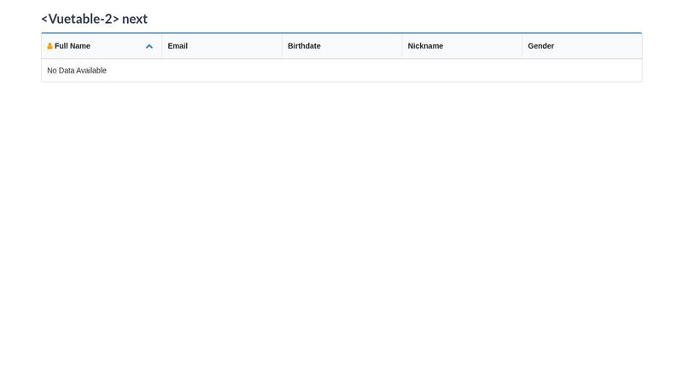Click blank page area below the table

[x=341, y=239]
